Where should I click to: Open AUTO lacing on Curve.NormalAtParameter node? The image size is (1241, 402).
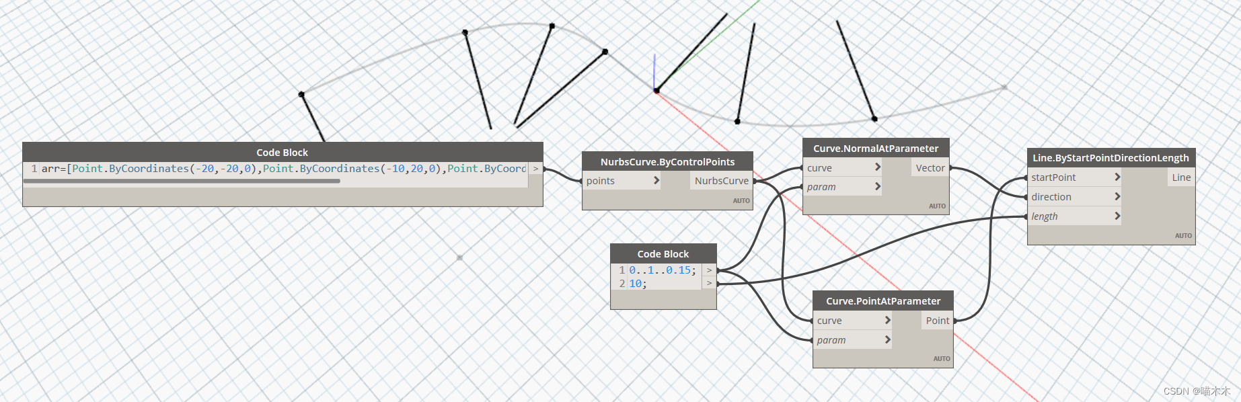coord(937,206)
